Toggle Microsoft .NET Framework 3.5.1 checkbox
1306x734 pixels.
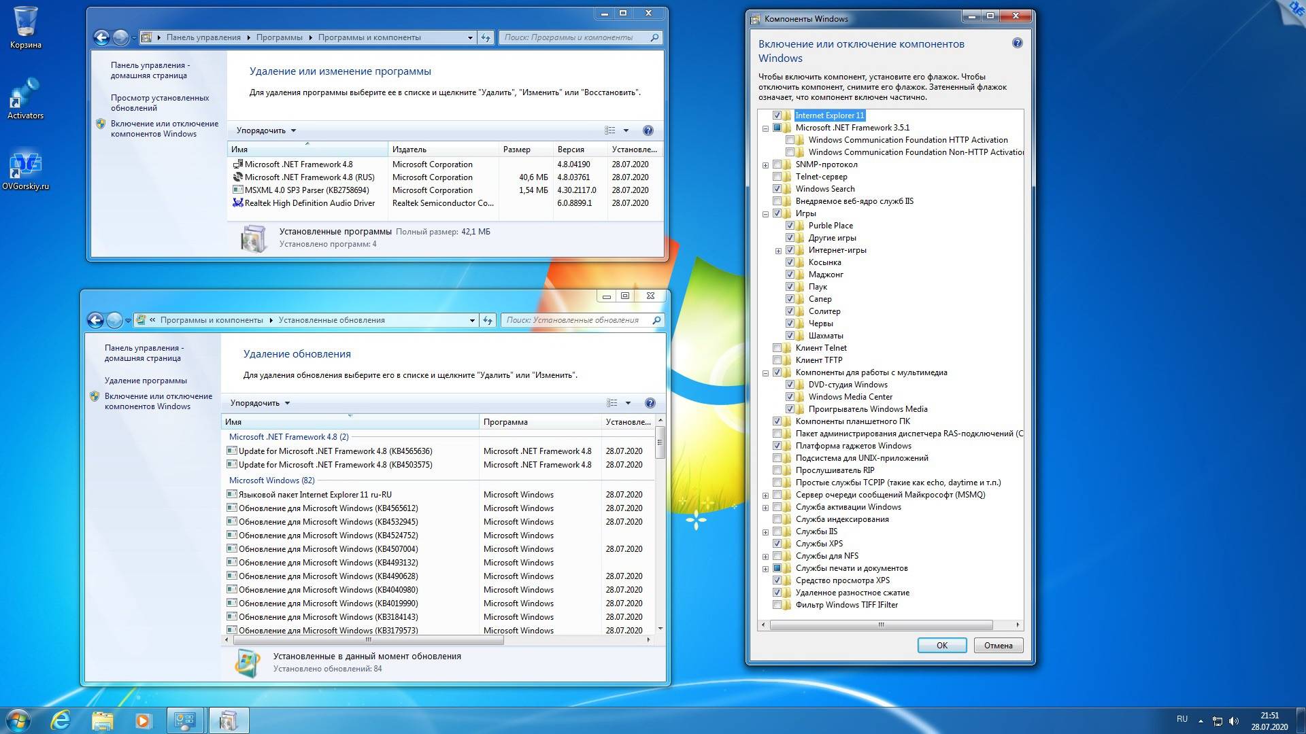[x=777, y=128]
